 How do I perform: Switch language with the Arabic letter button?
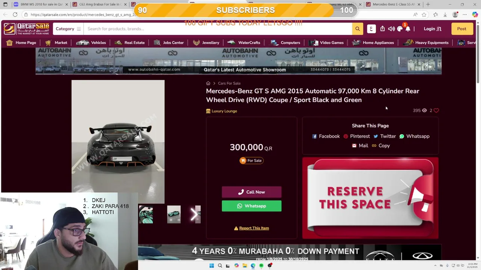371,29
